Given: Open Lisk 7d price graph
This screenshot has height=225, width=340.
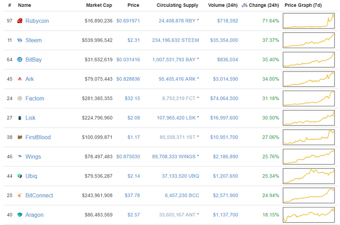Looking at the screenshot, I should point(309,118).
